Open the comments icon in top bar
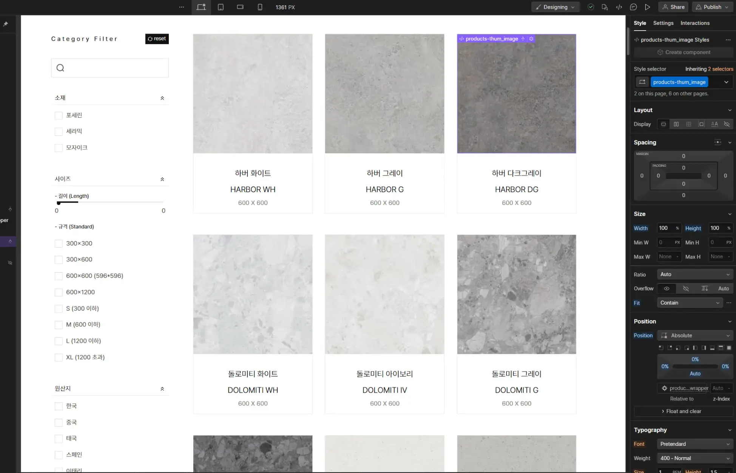 (633, 7)
